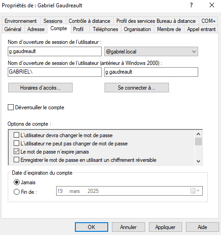
Task: Open the date picker dropdown arrow
Action: click(198, 191)
